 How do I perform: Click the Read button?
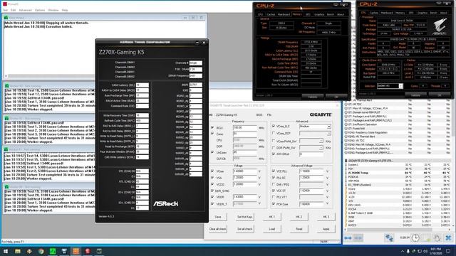coord(299,229)
